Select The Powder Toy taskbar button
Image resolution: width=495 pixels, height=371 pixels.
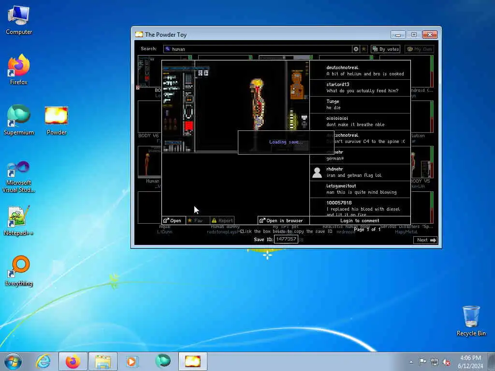pyautogui.click(x=193, y=361)
